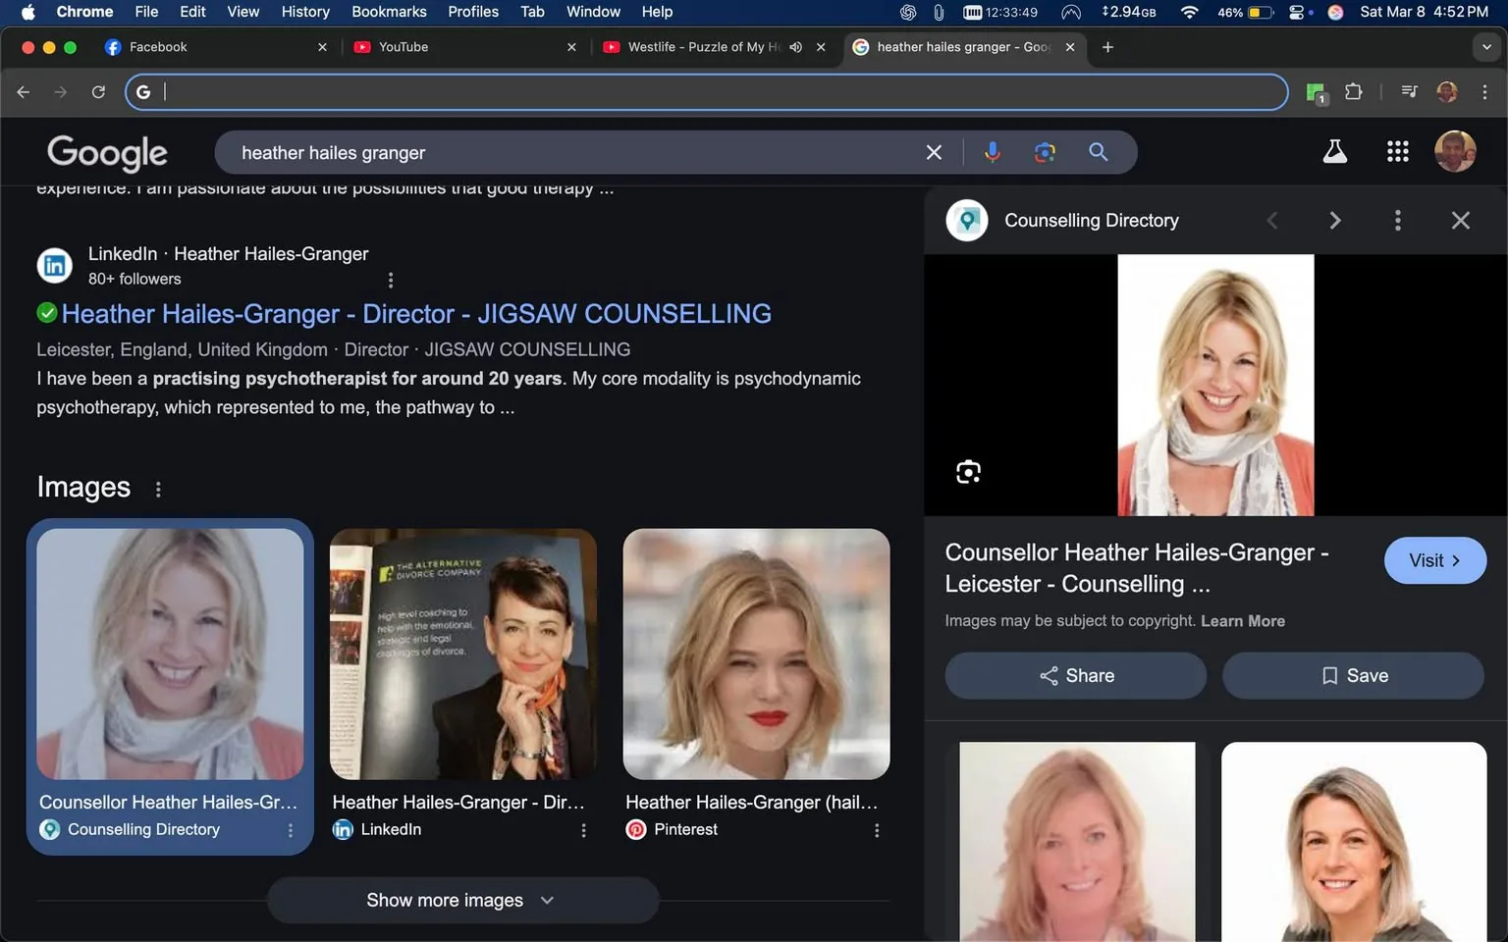Open the Google apps grid
The image size is (1508, 942).
click(1397, 151)
